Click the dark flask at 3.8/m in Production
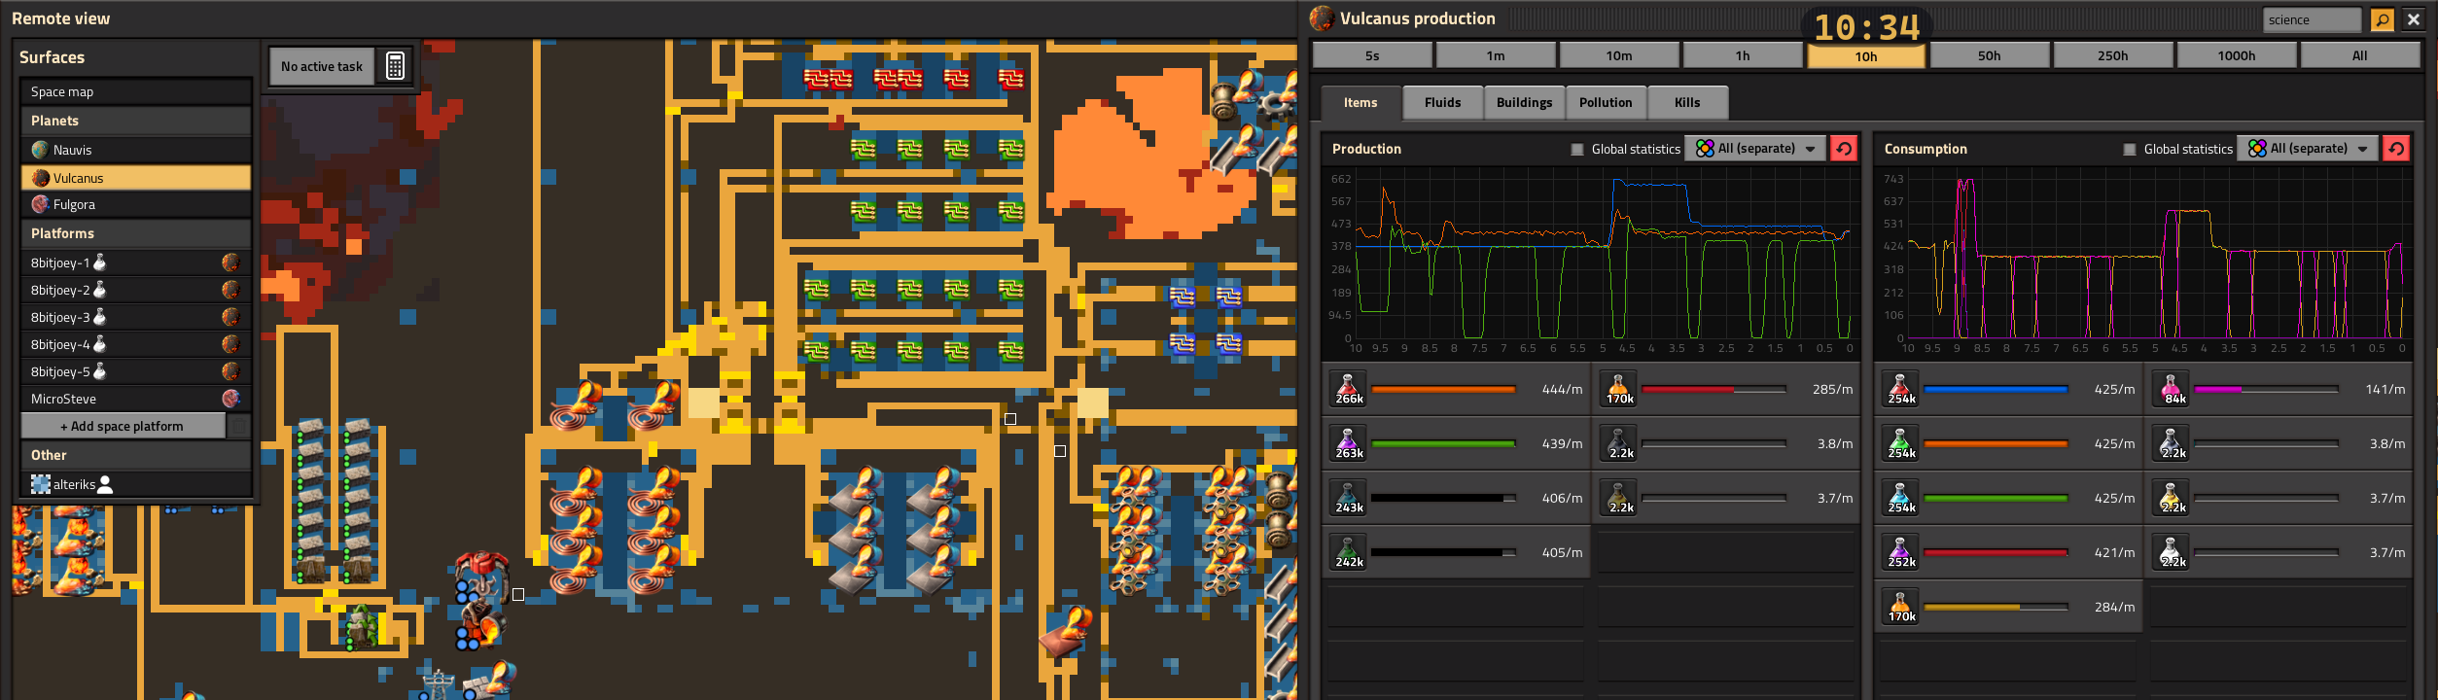The height and width of the screenshot is (700, 2438). (1620, 443)
